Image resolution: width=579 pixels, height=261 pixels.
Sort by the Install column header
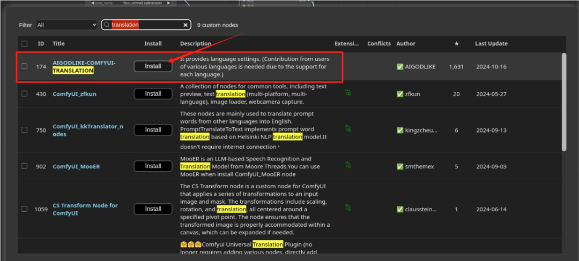(153, 43)
